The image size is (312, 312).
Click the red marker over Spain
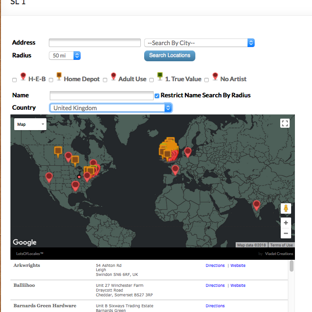coord(175,169)
